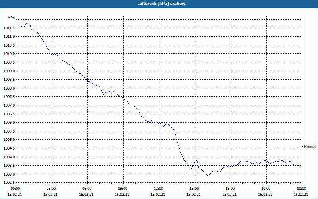Click the chart title 'Luftdruck [hPa] skaliert'

pos(161,4)
